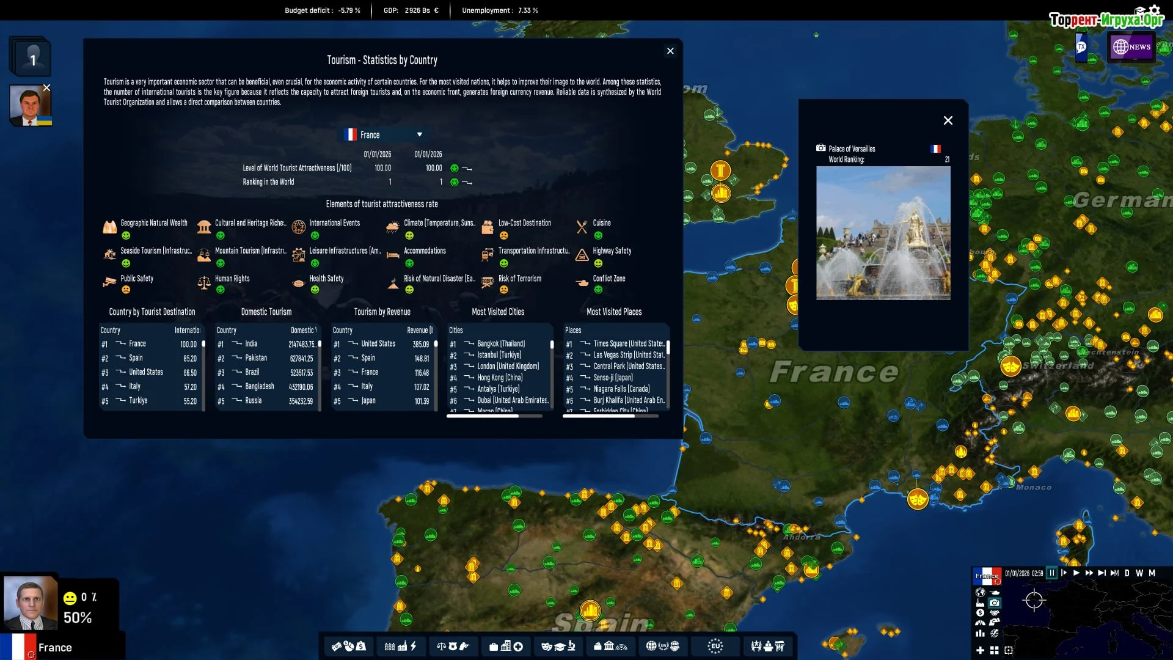Open the justice scales toolbar group
This screenshot has width=1173, height=660.
(x=452, y=646)
